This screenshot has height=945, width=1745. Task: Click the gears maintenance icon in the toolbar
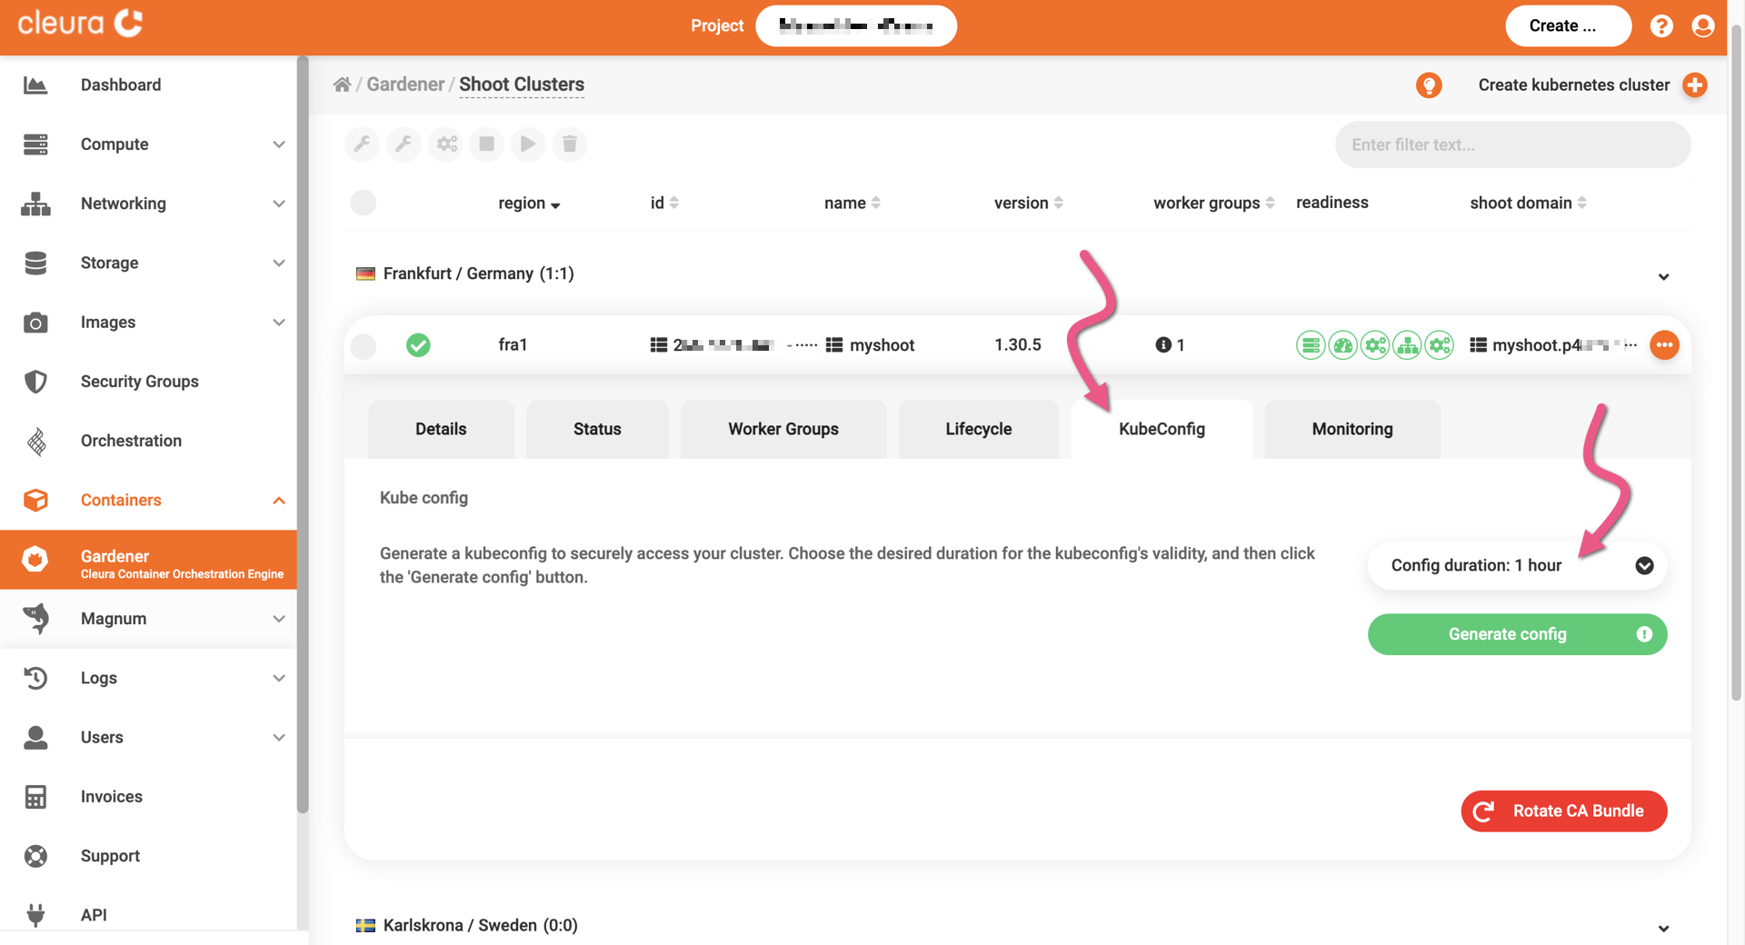pyautogui.click(x=445, y=144)
